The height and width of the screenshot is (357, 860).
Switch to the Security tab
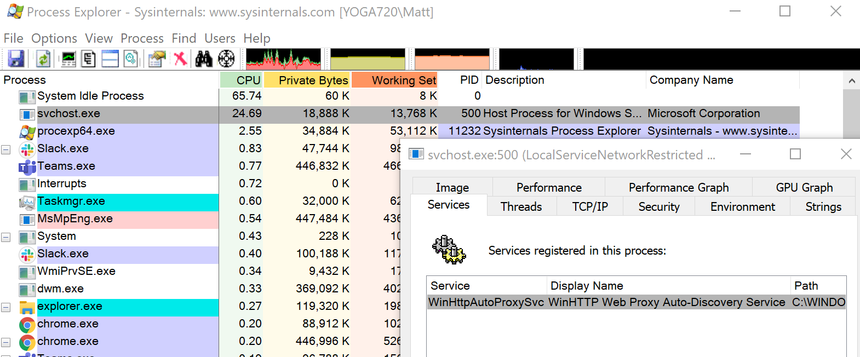[x=659, y=206]
